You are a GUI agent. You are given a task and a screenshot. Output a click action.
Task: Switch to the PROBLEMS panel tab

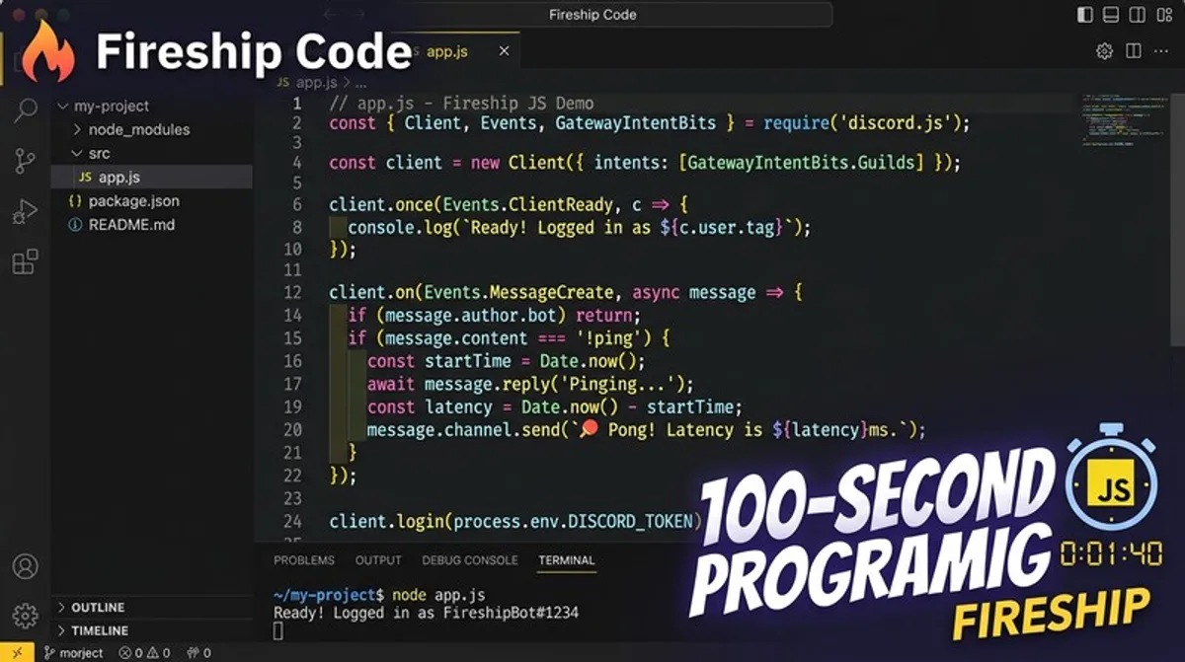304,560
